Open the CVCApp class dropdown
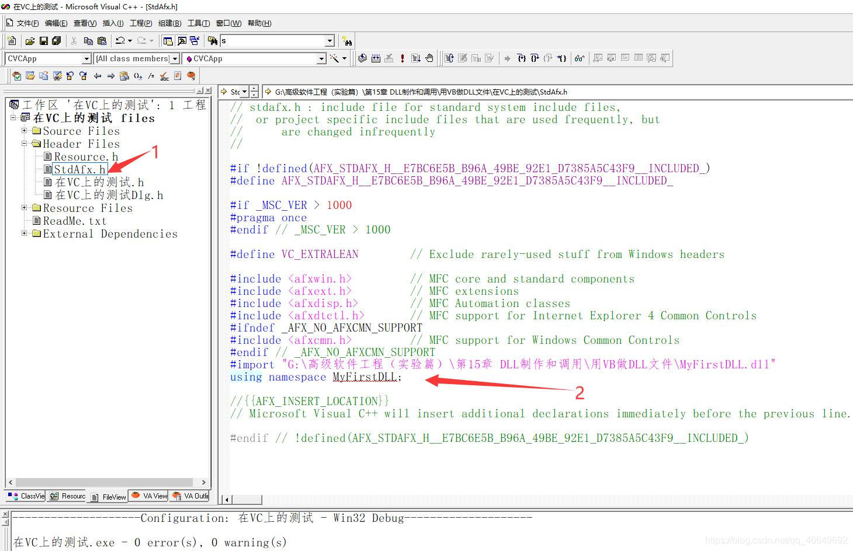Viewport: 853px width, 551px height. coord(86,58)
